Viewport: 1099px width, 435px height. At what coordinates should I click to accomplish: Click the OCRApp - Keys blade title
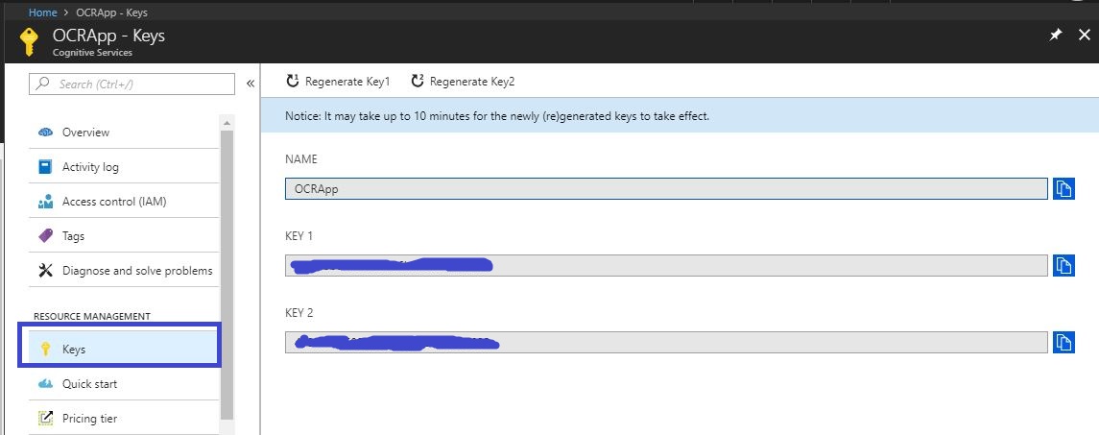(108, 36)
